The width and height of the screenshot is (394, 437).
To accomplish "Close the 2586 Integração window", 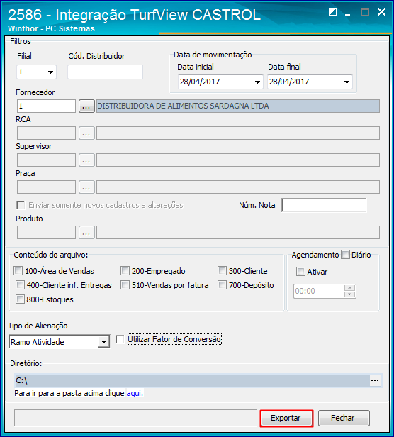I will (x=381, y=11).
